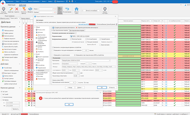
Task: Open График данных in the sidebar
Action: tap(9, 33)
